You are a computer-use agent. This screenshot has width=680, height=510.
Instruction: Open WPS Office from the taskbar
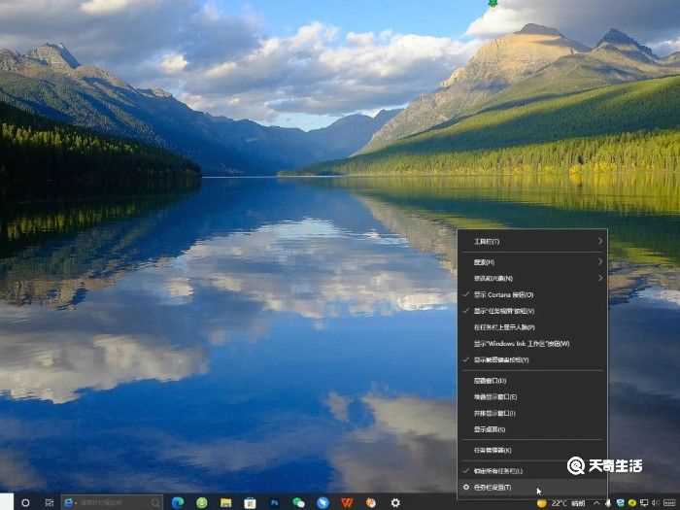tap(347, 502)
